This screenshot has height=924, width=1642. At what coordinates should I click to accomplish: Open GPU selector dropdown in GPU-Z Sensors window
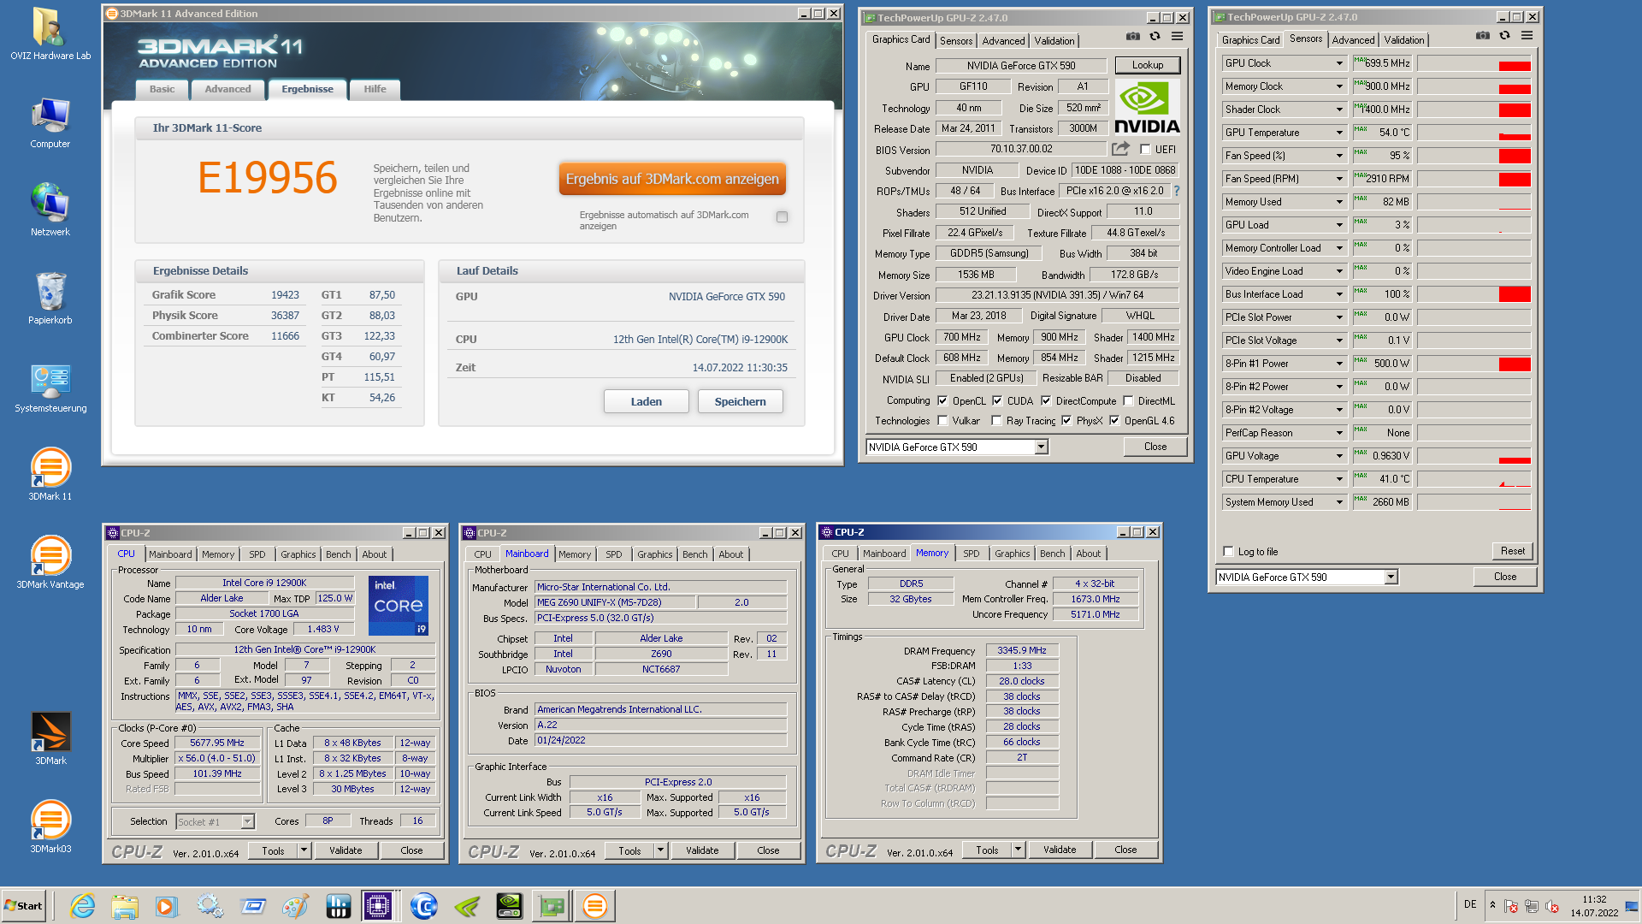pos(1391,577)
